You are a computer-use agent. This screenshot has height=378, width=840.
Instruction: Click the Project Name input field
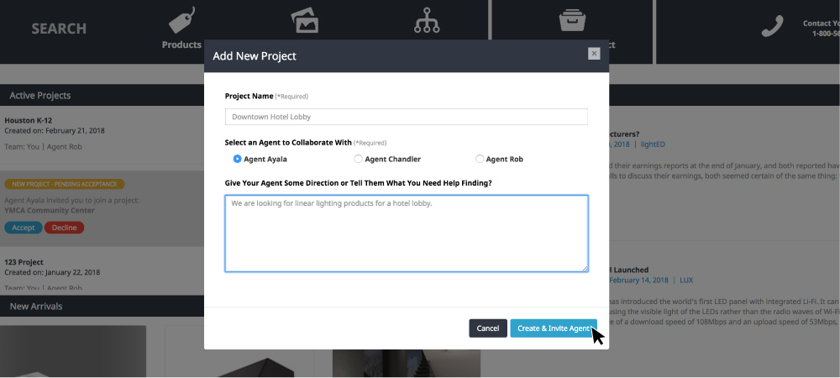click(406, 117)
